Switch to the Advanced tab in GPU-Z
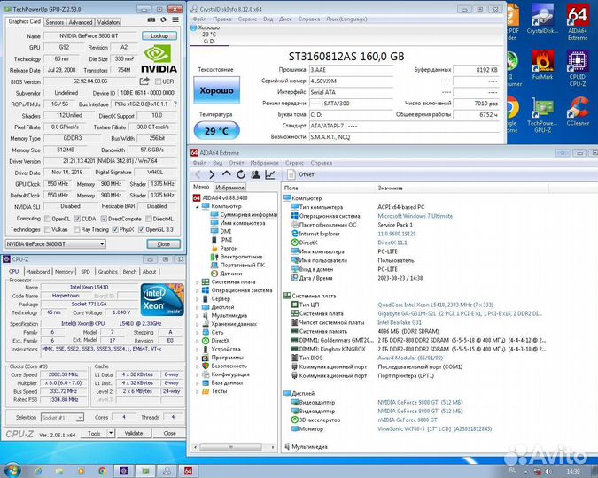The image size is (598, 478). pos(81,22)
